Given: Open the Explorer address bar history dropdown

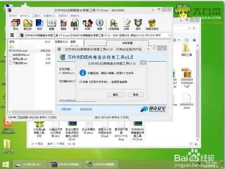Looking at the screenshot, I should (x=189, y=28).
